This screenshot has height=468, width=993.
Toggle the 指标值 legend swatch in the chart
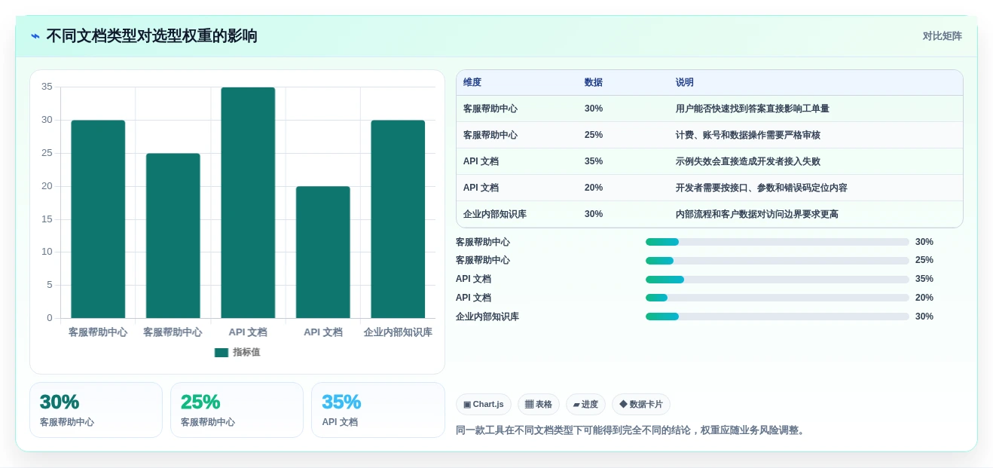click(x=222, y=353)
